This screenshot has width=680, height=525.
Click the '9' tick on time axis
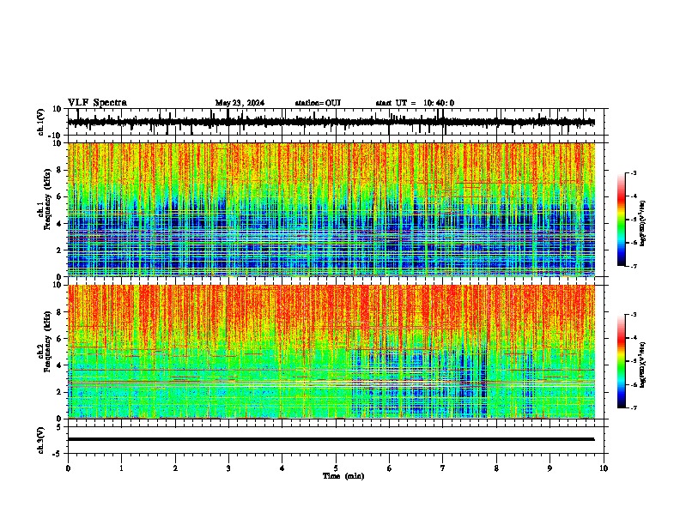549,468
